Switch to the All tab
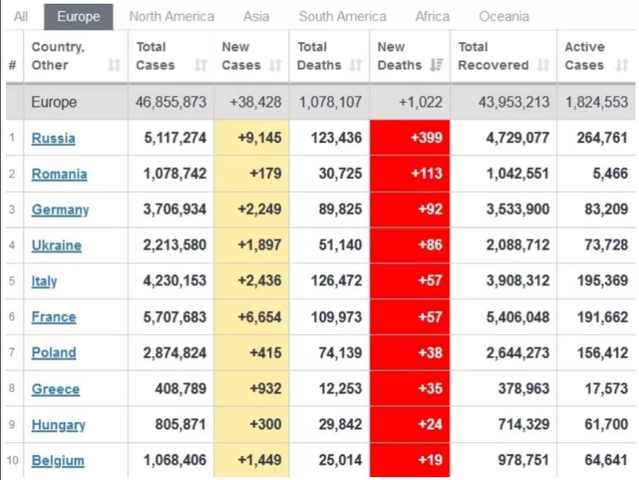Image resolution: width=639 pixels, height=480 pixels. (x=20, y=16)
